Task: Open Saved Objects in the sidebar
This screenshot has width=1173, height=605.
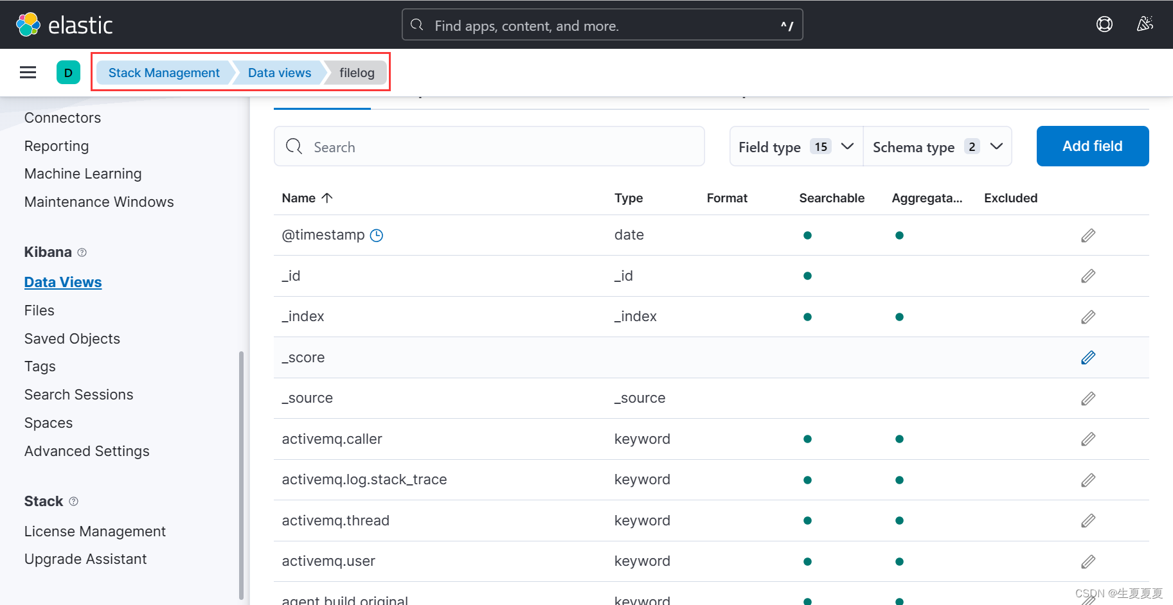Action: click(x=72, y=339)
